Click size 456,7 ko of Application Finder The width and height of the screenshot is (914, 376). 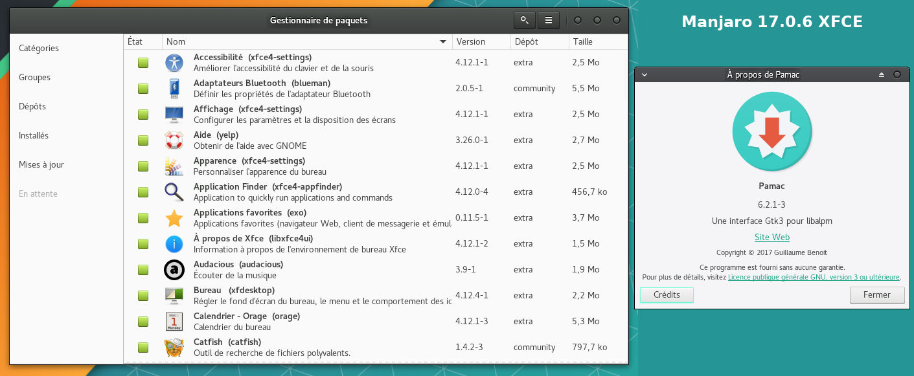589,192
